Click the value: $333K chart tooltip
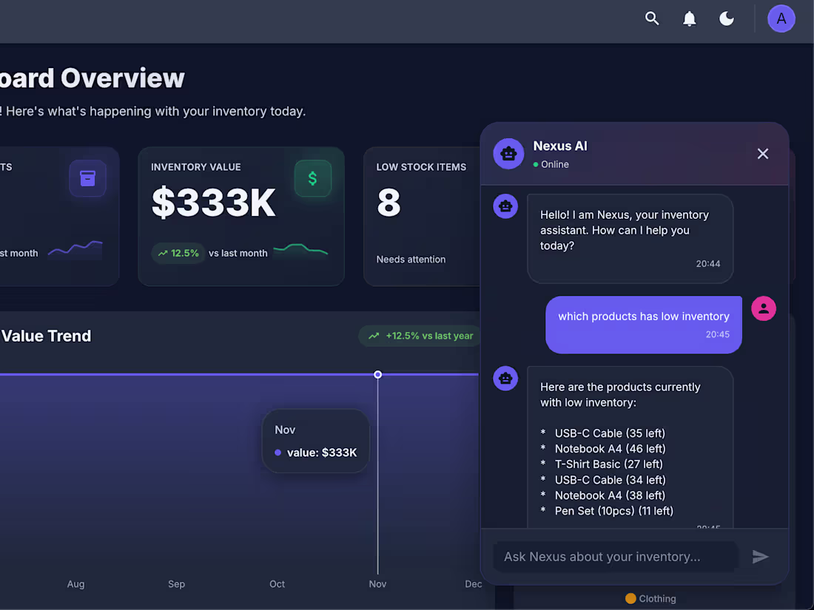Viewport: 814px width, 610px height. [315, 453]
